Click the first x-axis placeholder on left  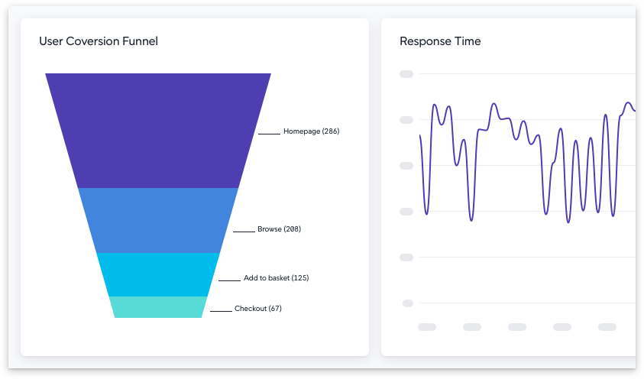click(x=426, y=327)
